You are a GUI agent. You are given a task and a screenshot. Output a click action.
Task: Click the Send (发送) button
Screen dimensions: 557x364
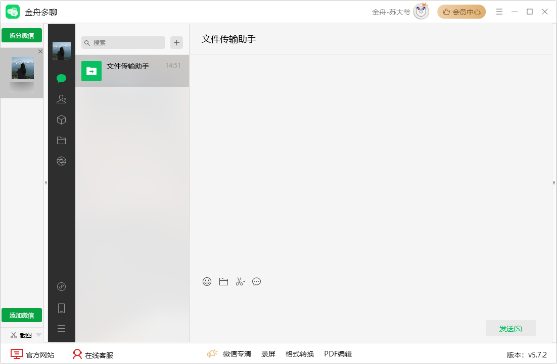pos(511,328)
